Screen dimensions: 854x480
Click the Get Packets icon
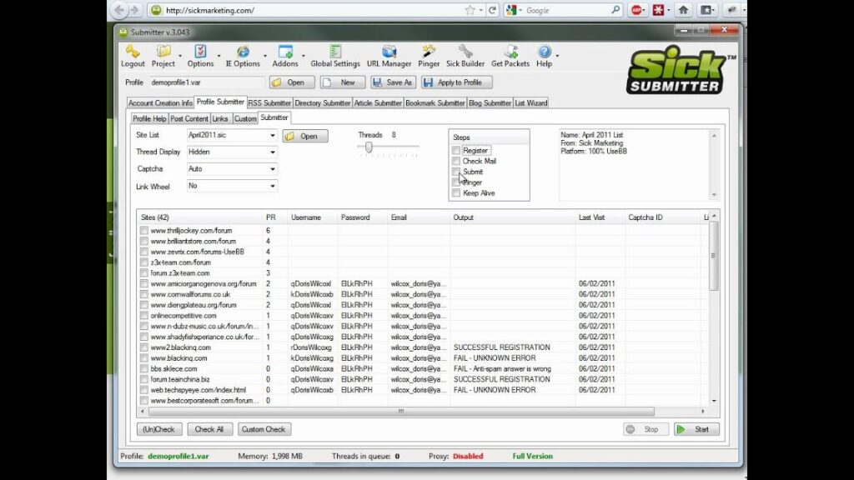click(510, 56)
